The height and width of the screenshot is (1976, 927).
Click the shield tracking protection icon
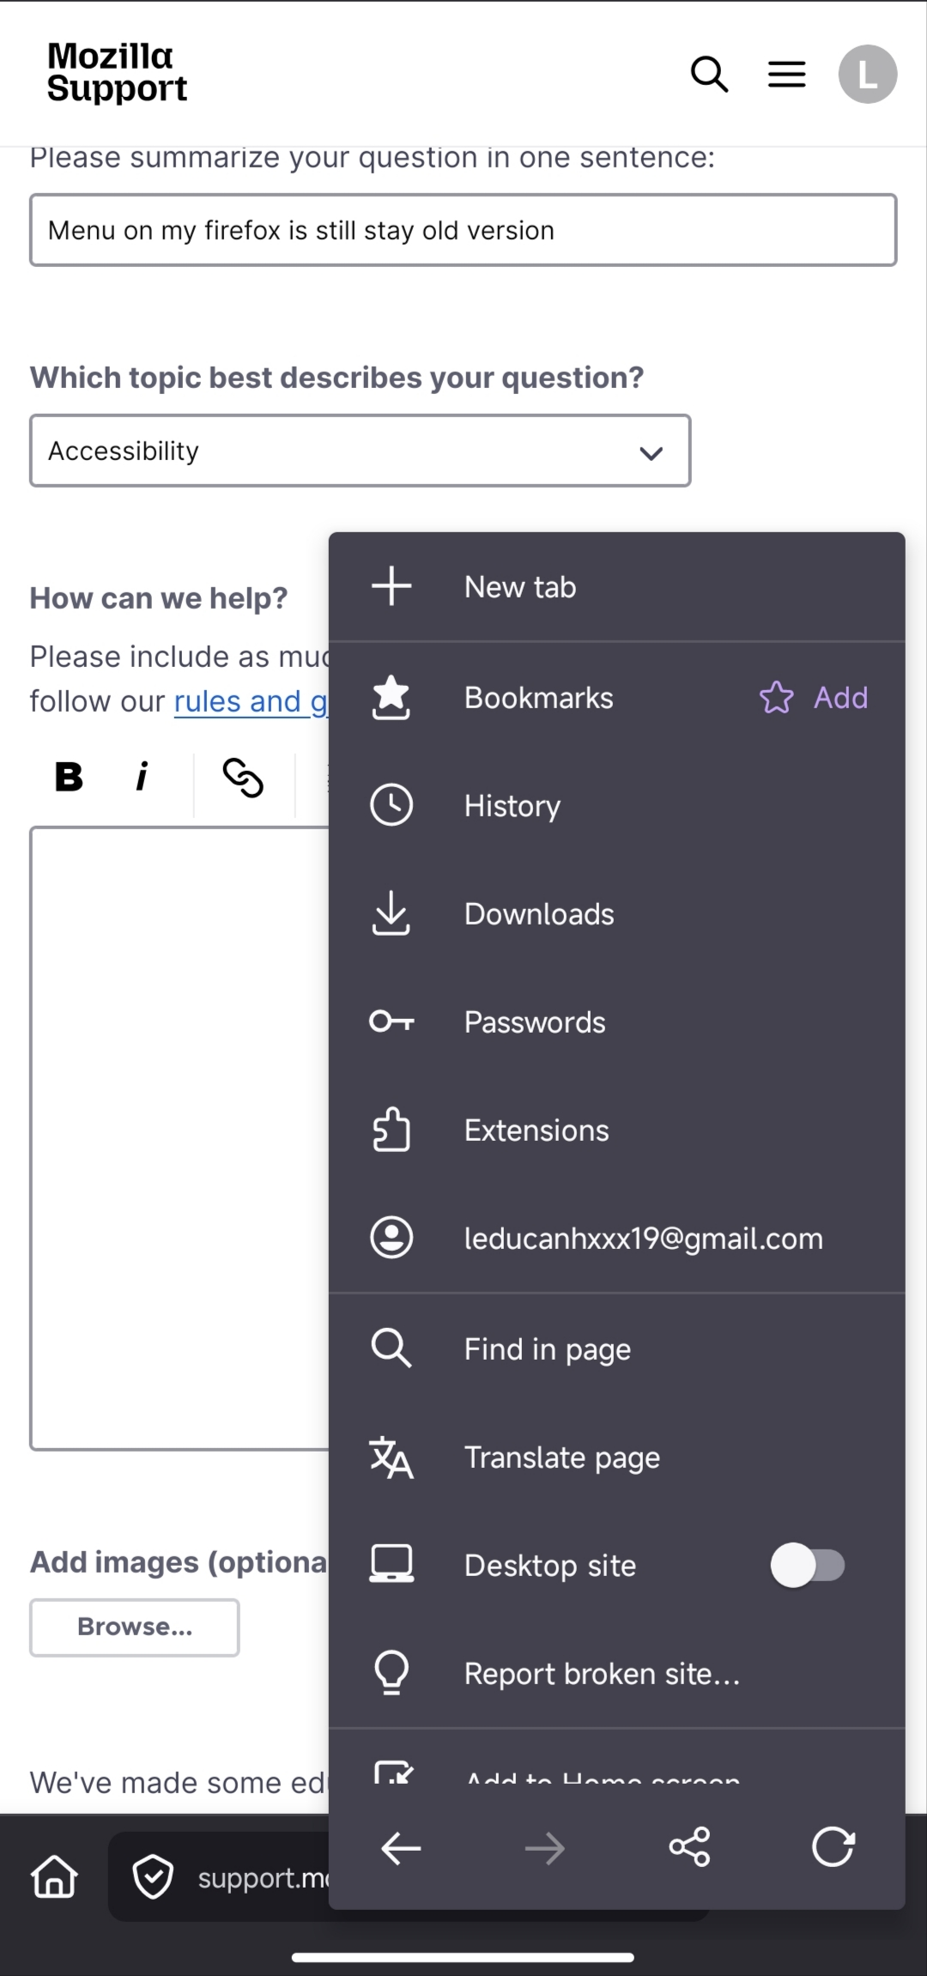154,1876
